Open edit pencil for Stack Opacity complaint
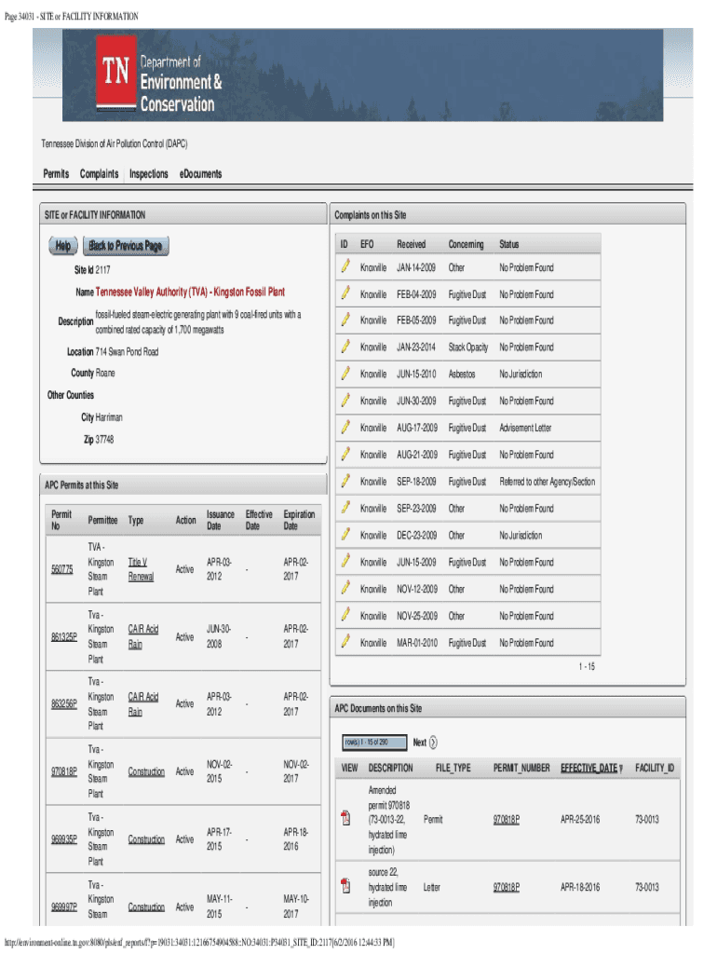Viewport: 717px width, 954px height. pyautogui.click(x=345, y=347)
